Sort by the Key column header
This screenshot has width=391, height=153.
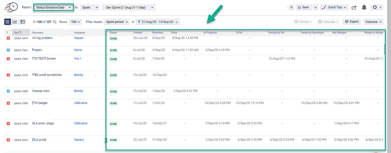[18, 32]
